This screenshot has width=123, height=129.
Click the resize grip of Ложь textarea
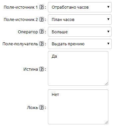click(106, 122)
